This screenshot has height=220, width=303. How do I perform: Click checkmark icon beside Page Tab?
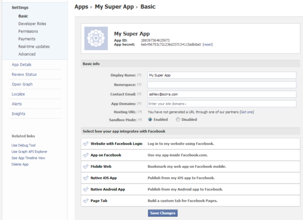click(86, 201)
